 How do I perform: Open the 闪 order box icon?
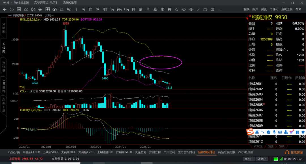[47, 10]
